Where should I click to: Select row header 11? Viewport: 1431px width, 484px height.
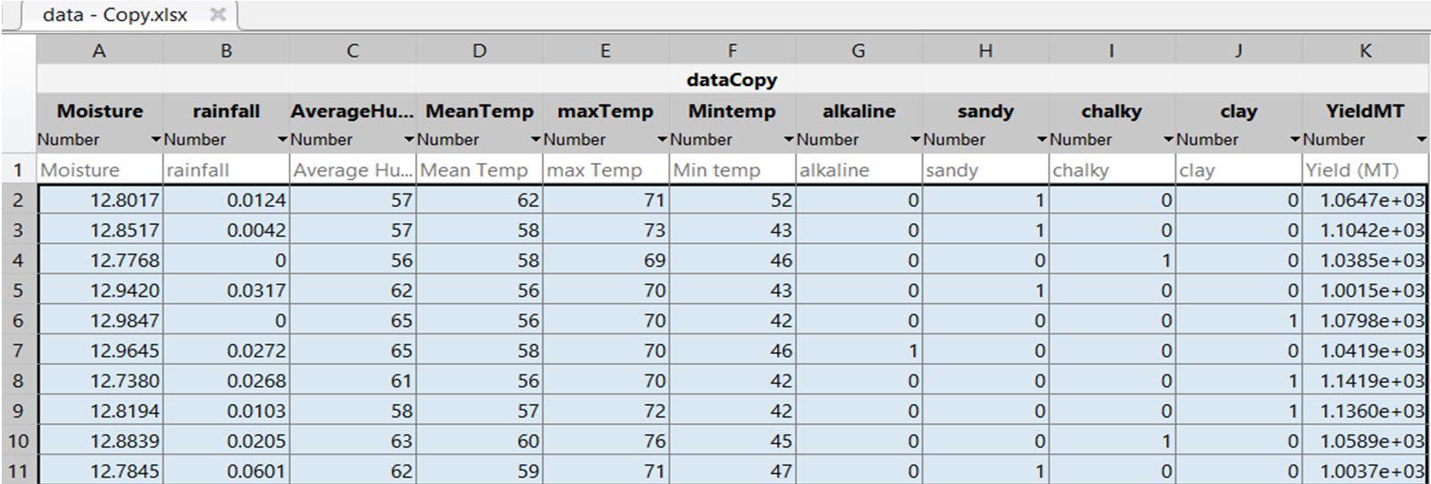[x=18, y=471]
